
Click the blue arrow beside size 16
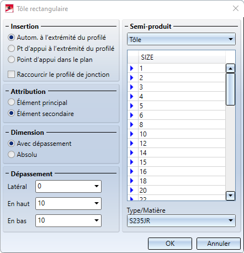tap(132, 172)
